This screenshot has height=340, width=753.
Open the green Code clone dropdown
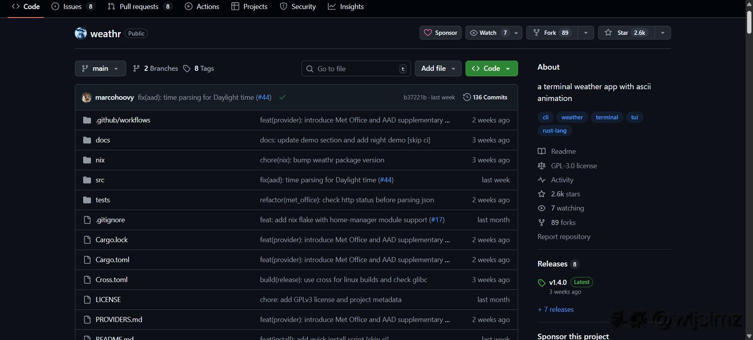[x=491, y=68]
